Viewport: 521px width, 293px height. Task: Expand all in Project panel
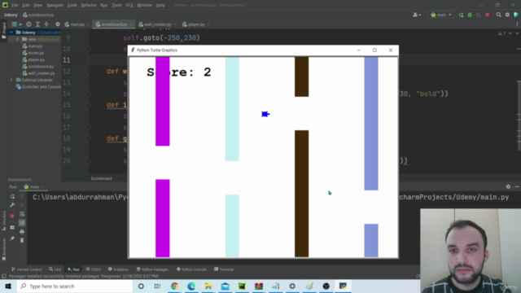[x=37, y=24]
